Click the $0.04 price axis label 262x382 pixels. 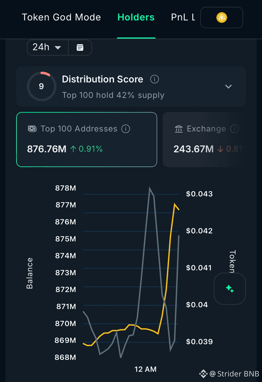[x=197, y=305]
